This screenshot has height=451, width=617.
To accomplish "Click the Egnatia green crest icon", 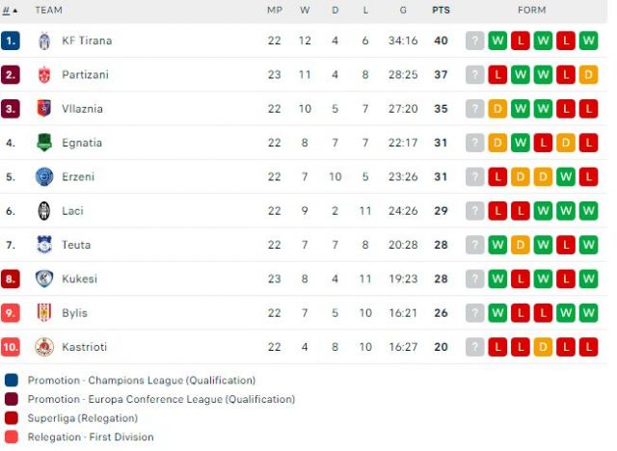I will (x=44, y=143).
